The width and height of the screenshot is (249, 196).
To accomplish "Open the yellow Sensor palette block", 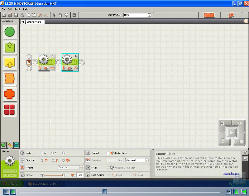I will point(10,63).
